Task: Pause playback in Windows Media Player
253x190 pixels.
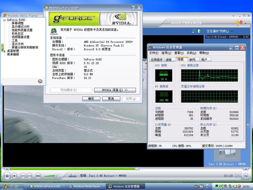Action: point(7,176)
